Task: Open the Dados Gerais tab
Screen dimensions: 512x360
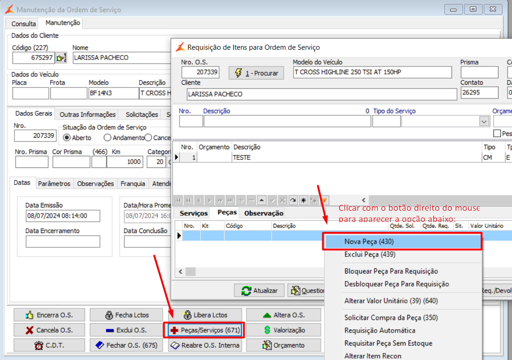Action: (x=33, y=113)
